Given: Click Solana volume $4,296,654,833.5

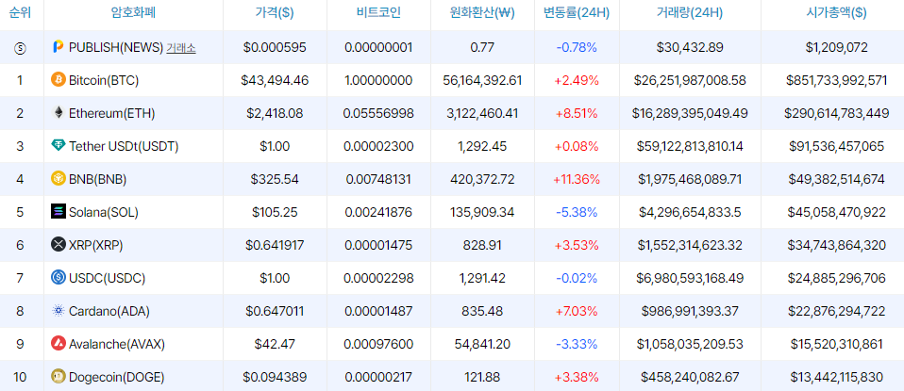Looking at the screenshot, I should pyautogui.click(x=690, y=213).
